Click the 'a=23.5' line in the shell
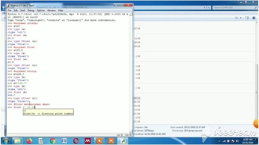Image resolution: width=259 pixels, height=145 pixels. pyautogui.click(x=18, y=50)
